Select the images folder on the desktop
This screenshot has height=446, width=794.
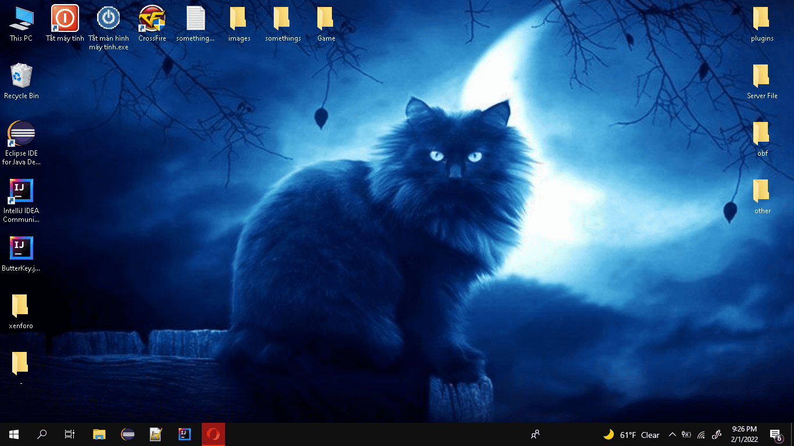tap(239, 24)
